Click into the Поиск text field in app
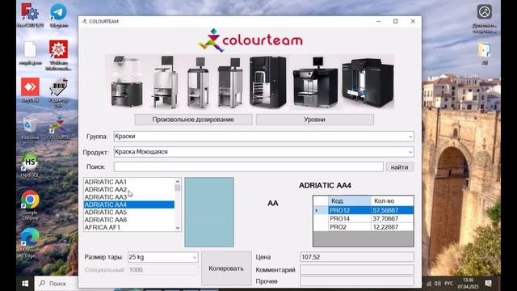 click(249, 167)
